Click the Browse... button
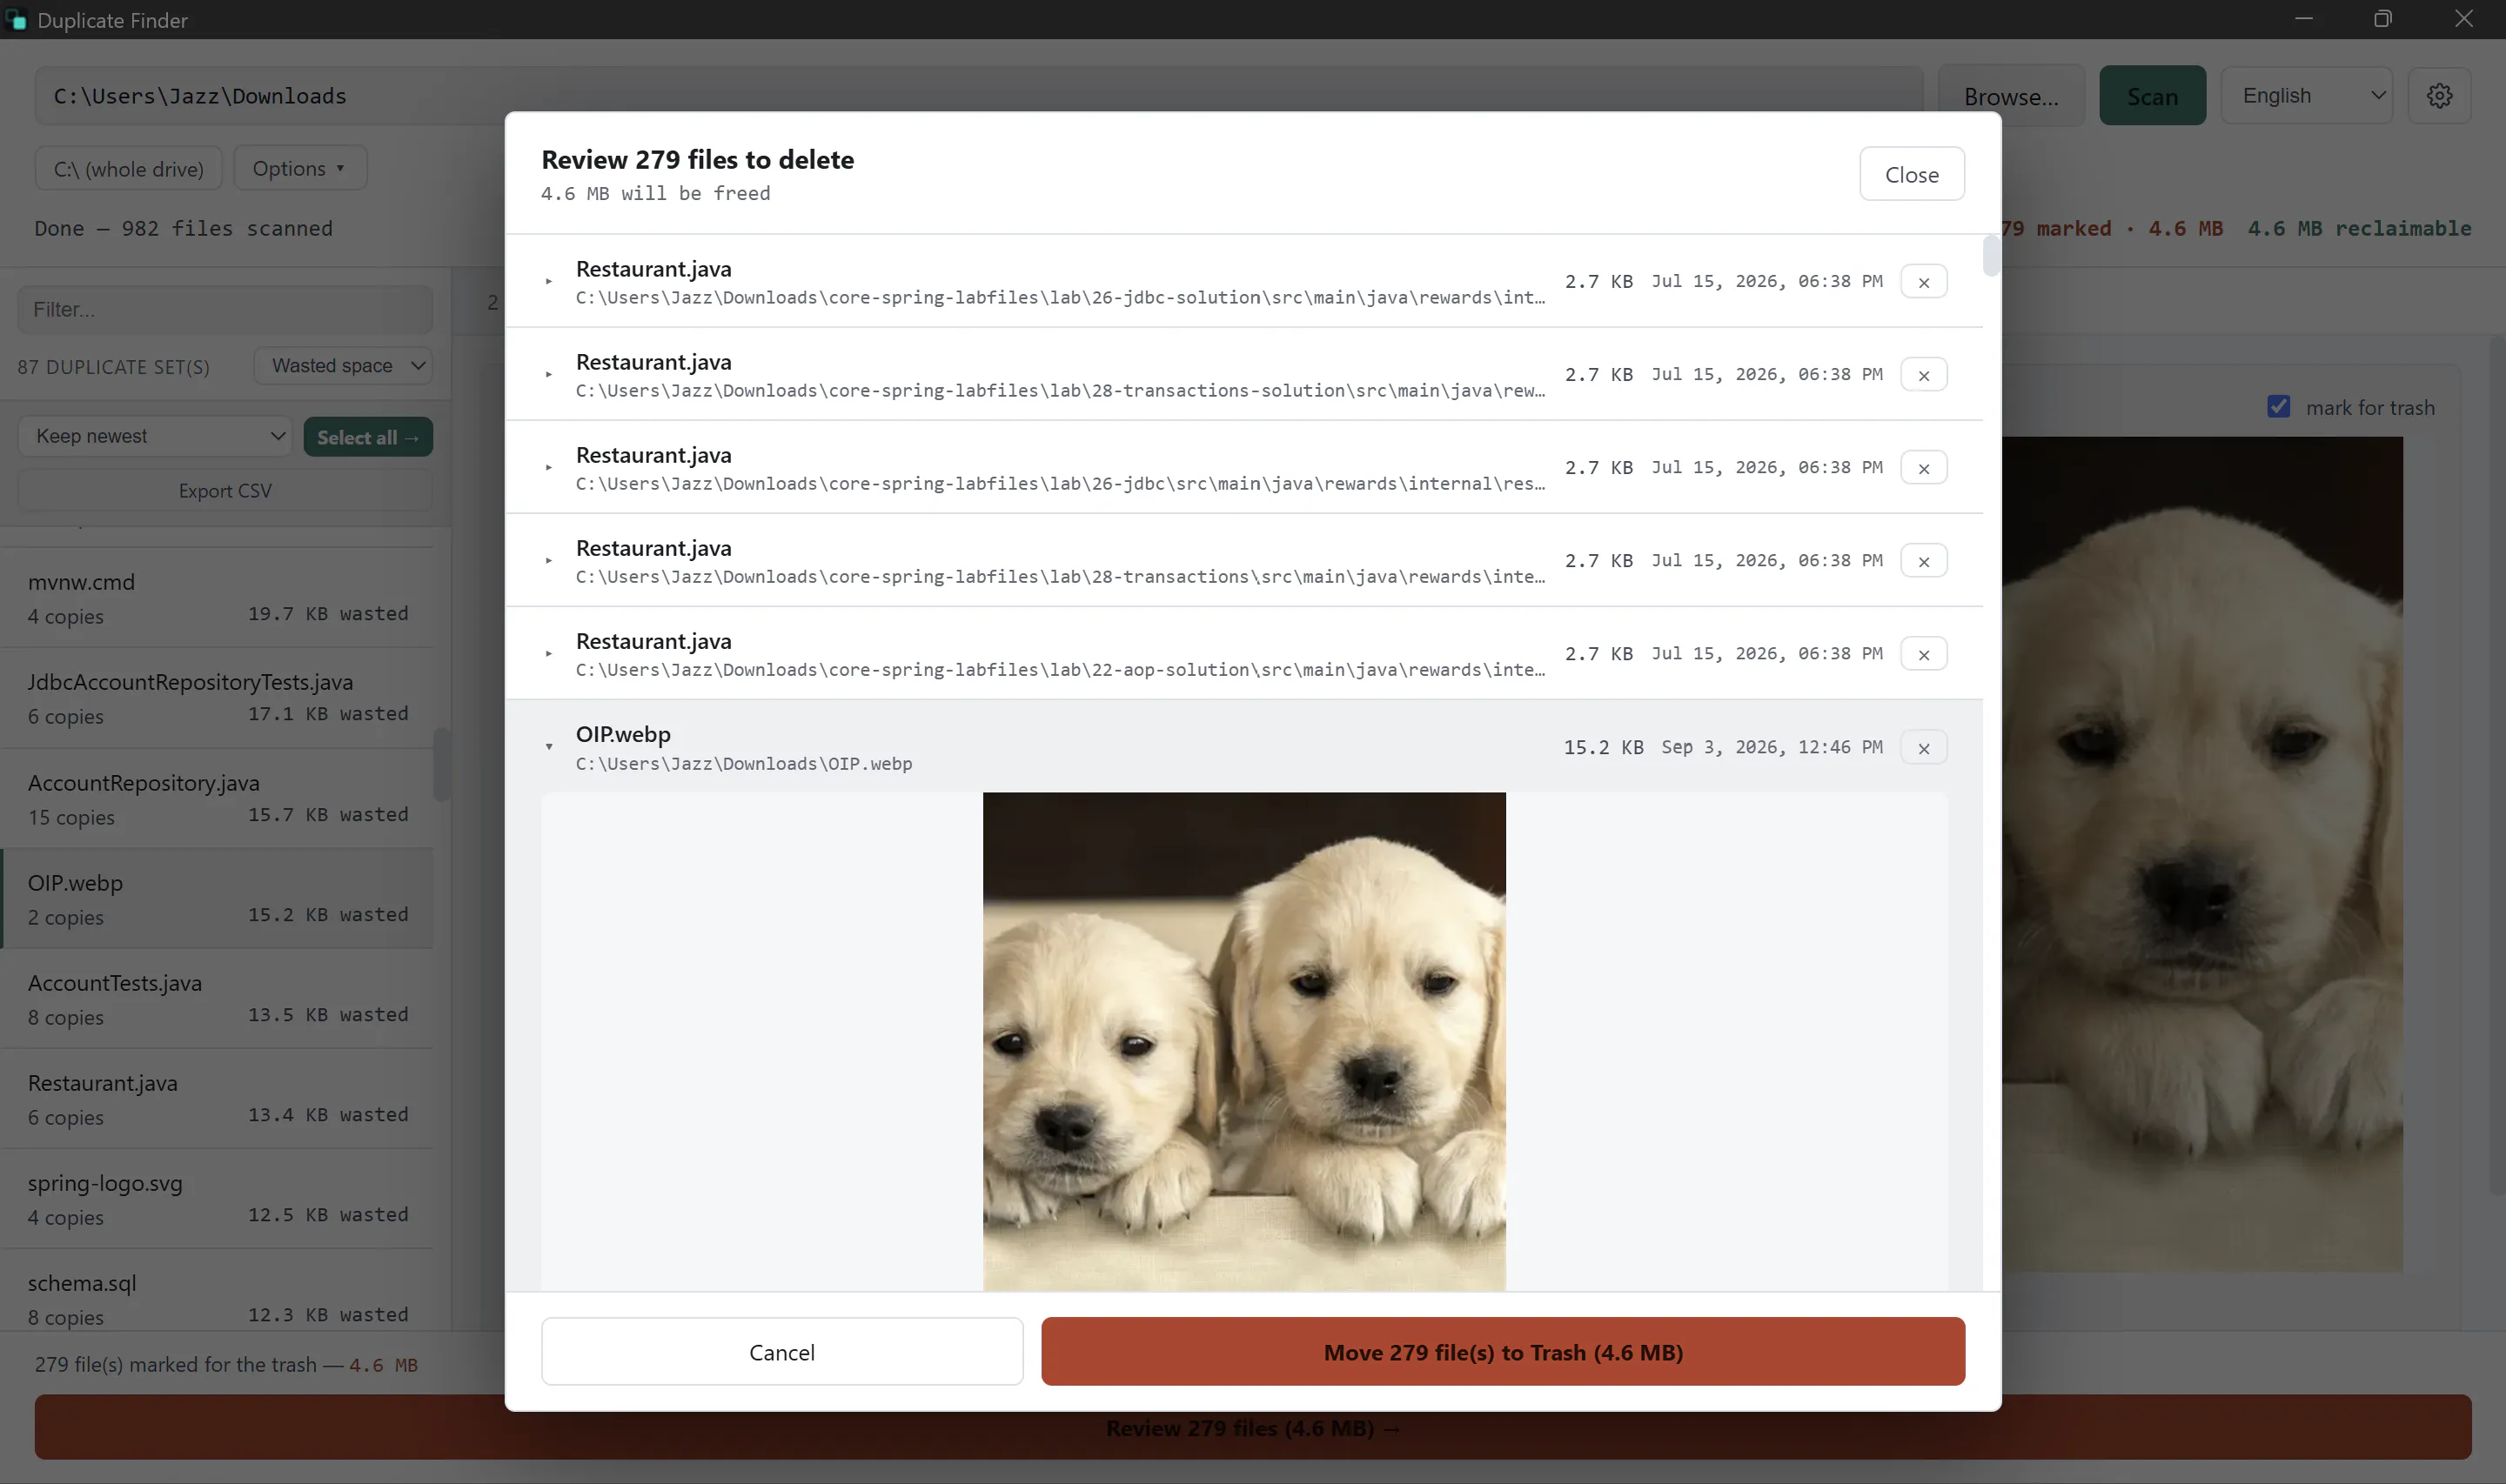The height and width of the screenshot is (1484, 2506). coord(2011,96)
